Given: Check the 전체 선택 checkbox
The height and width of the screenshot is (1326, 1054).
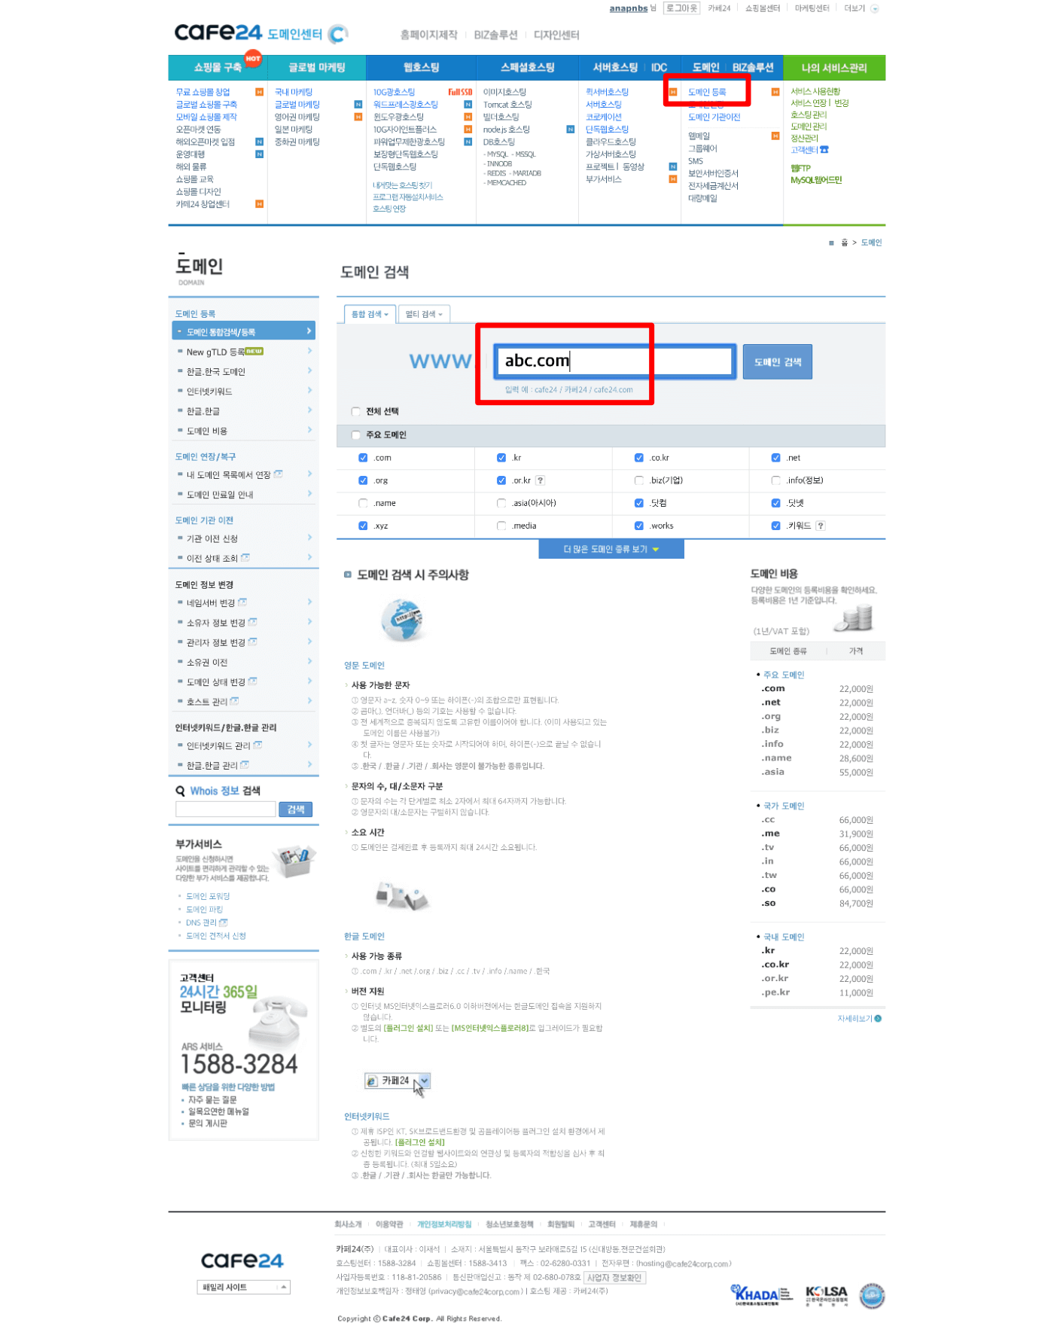Looking at the screenshot, I should 356,411.
